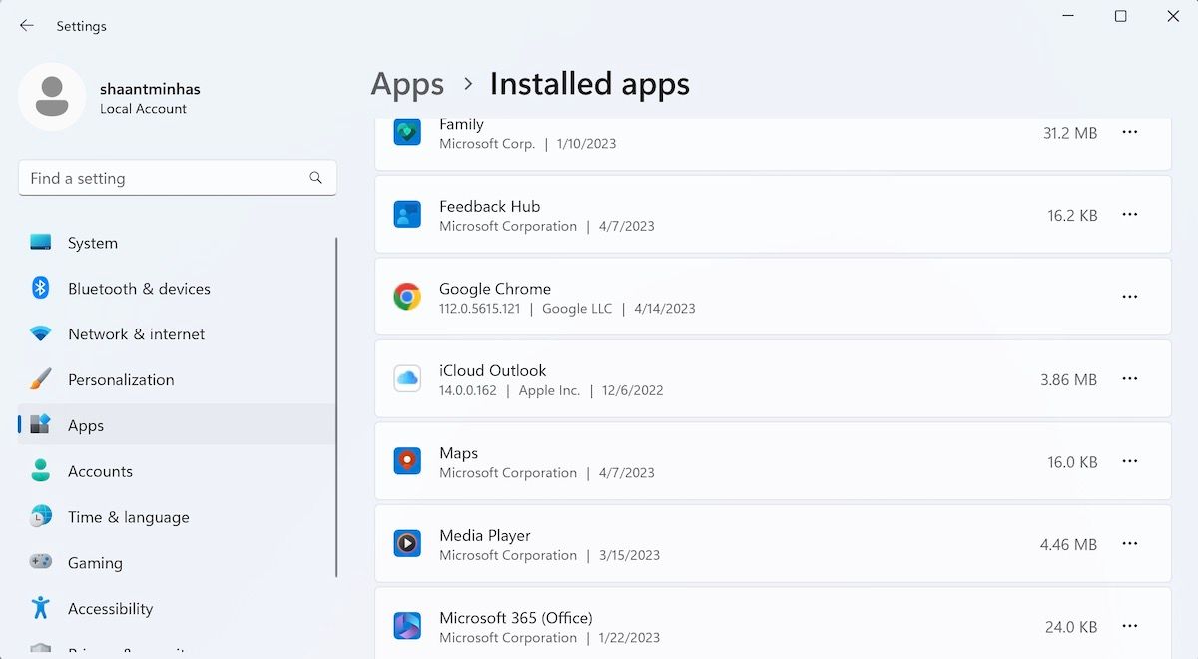This screenshot has width=1198, height=659.
Task: Go to Network & internet
Action: [x=178, y=334]
